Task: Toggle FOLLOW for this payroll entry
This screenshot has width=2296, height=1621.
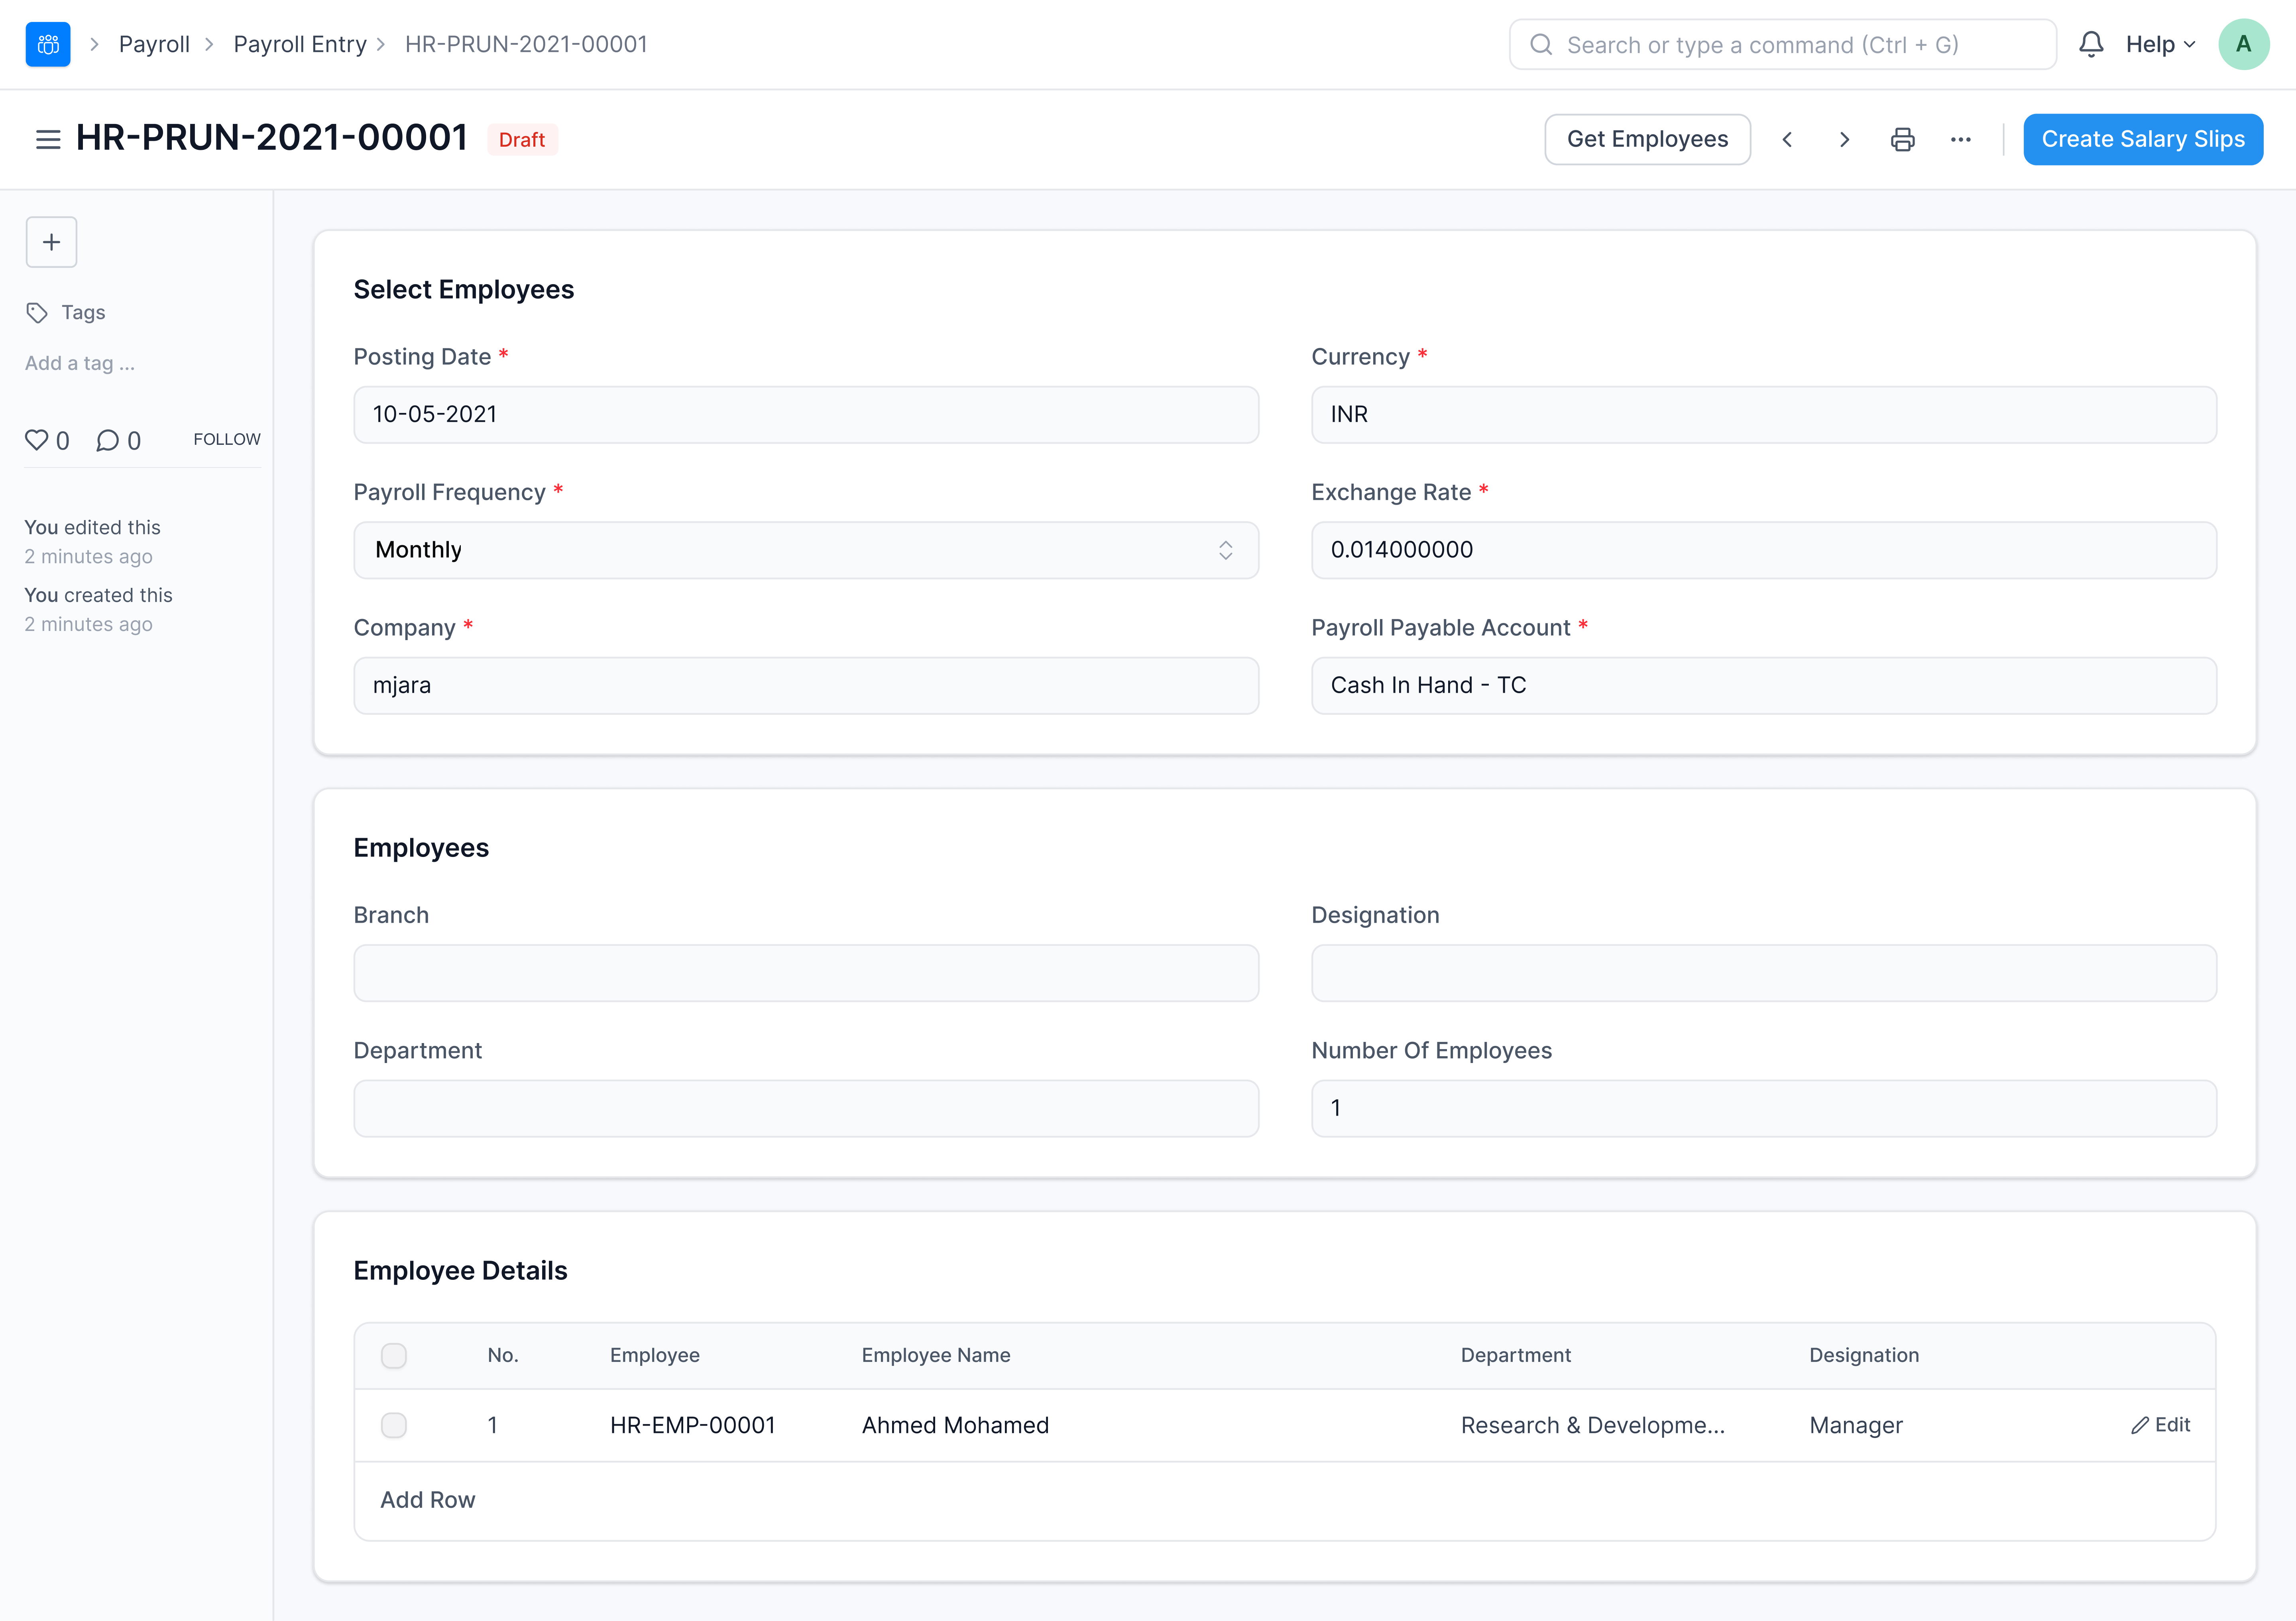Action: (226, 439)
